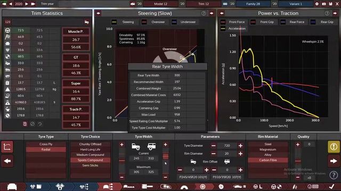Viewport: 341px width, 191px height.
Task: Increase the Rim Diameter value
Action: click(240, 154)
